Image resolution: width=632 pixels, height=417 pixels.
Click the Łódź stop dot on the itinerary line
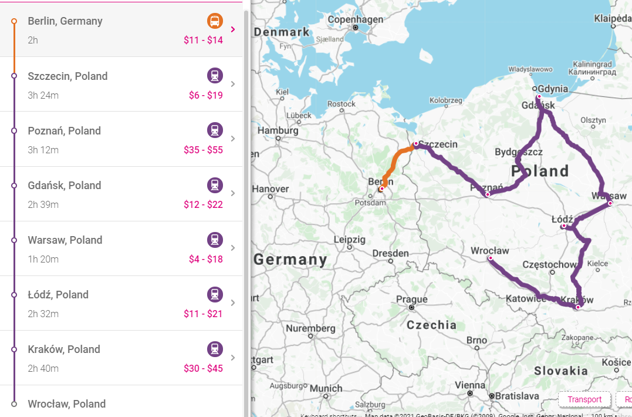coord(14,295)
